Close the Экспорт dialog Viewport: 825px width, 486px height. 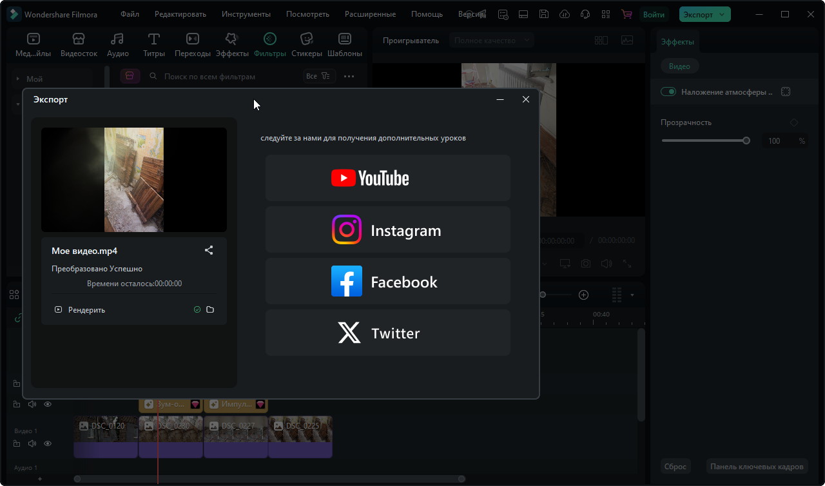coord(526,99)
